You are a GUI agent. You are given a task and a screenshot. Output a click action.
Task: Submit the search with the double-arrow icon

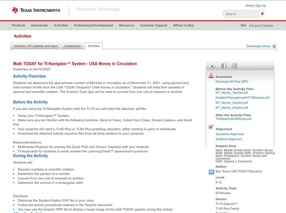coord(262,14)
